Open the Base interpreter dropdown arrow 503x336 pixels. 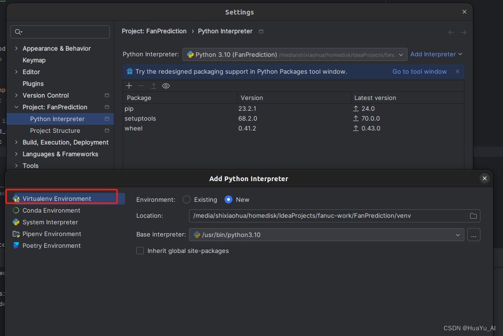coord(457,235)
